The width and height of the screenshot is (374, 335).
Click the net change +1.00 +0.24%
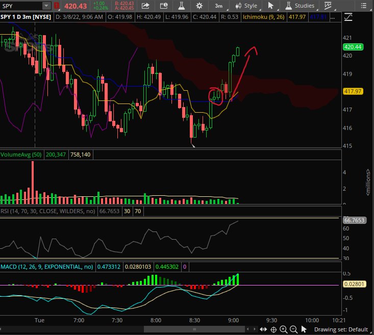(101, 6)
